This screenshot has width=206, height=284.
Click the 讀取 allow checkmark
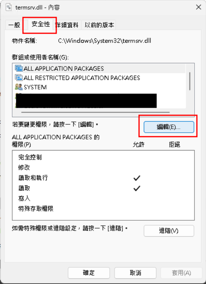pyautogui.click(x=137, y=189)
